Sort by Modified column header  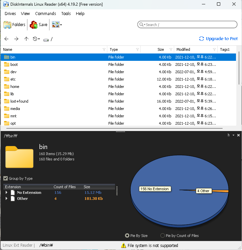(x=183, y=49)
